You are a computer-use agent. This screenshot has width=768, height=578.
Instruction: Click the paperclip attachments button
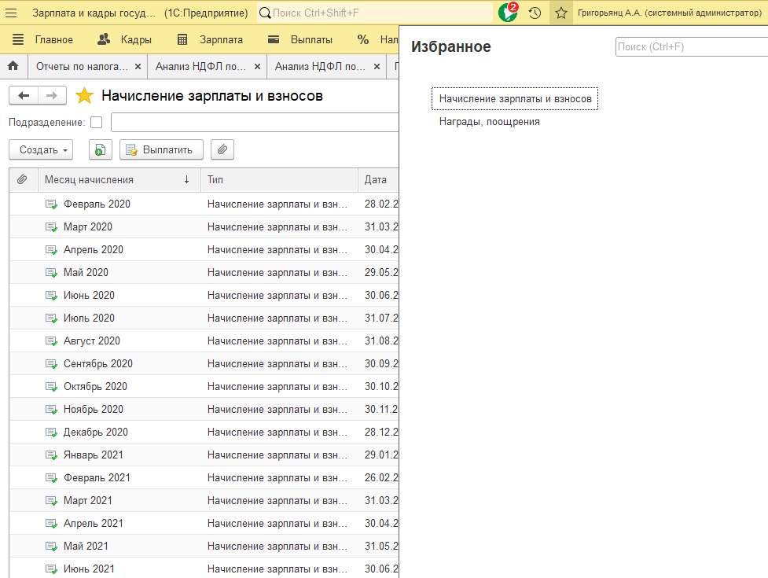222,149
